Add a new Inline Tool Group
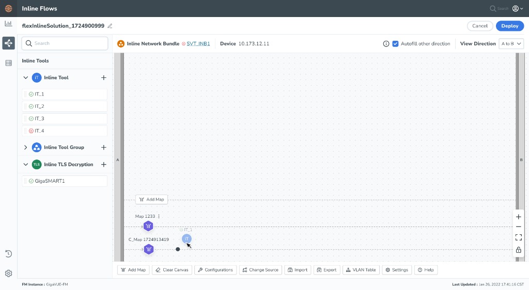This screenshot has height=290, width=529. point(103,147)
